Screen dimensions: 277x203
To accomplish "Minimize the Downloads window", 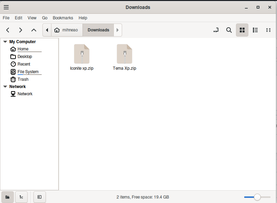I will (246, 8).
